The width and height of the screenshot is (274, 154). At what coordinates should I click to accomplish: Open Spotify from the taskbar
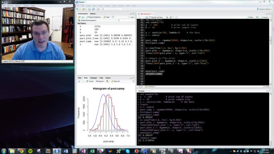click(30, 151)
